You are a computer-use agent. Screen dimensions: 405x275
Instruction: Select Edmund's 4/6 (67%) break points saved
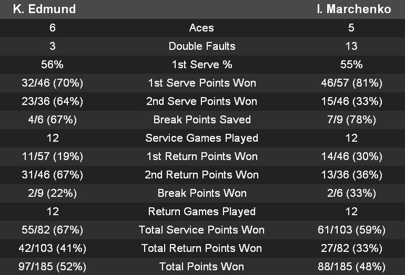click(53, 120)
